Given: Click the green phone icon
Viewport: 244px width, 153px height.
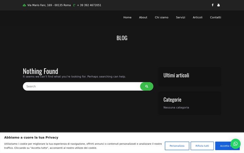Looking at the screenshot, I should 74,5.
